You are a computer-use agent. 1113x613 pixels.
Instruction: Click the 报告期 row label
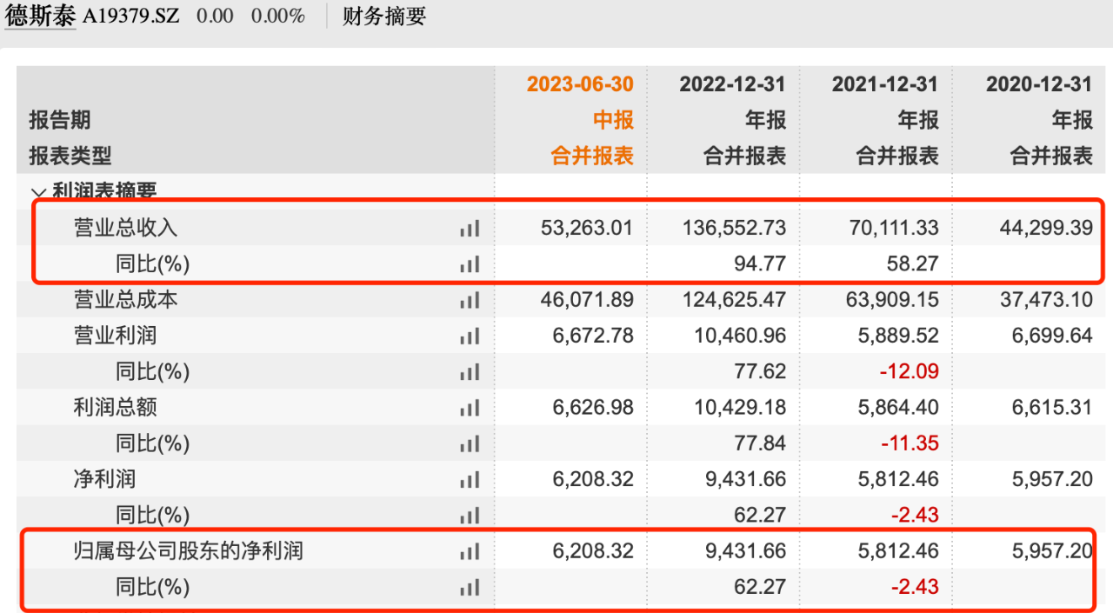click(60, 120)
